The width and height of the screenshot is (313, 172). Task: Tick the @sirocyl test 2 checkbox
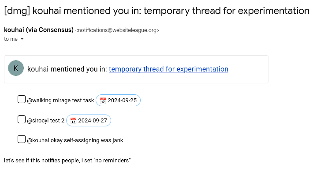pos(22,119)
